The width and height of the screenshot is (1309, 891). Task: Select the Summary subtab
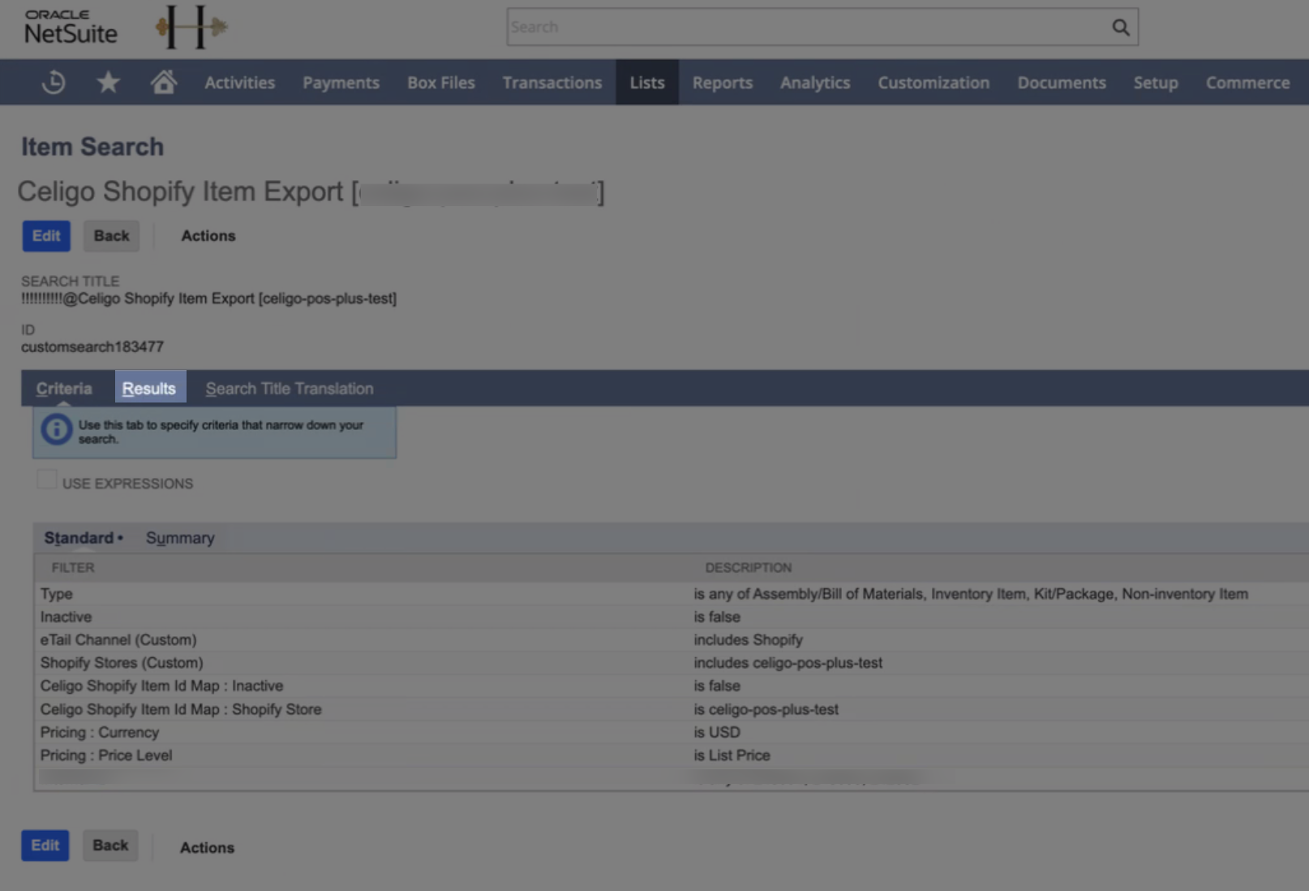(180, 538)
